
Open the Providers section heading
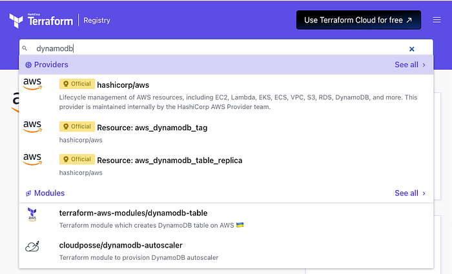(51, 64)
